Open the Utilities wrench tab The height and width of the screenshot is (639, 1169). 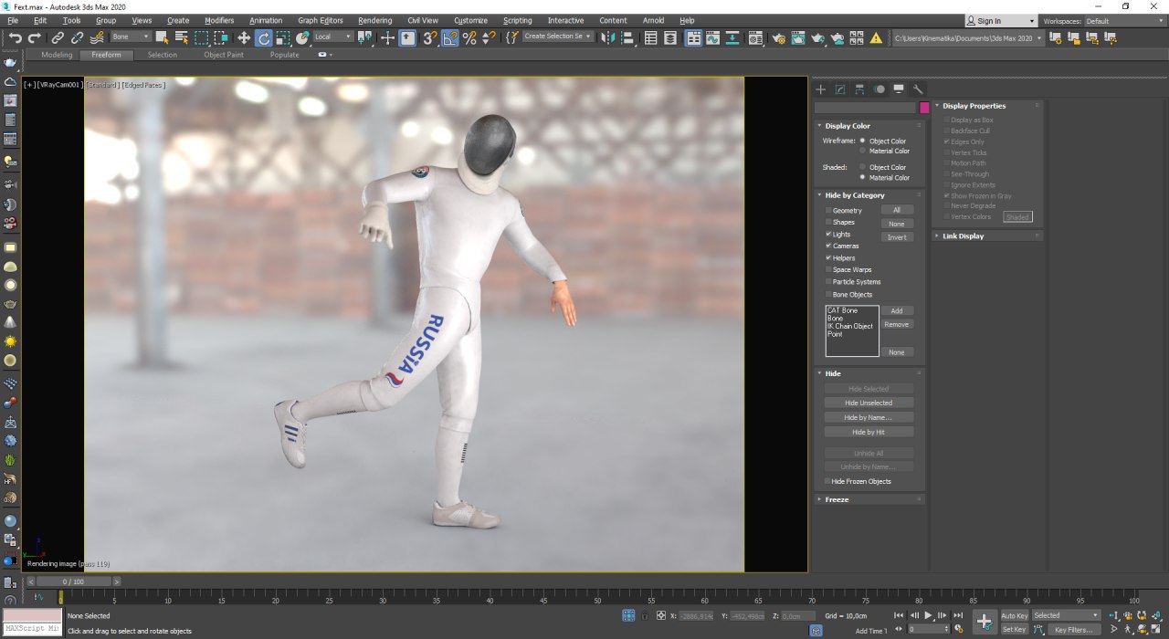[918, 89]
